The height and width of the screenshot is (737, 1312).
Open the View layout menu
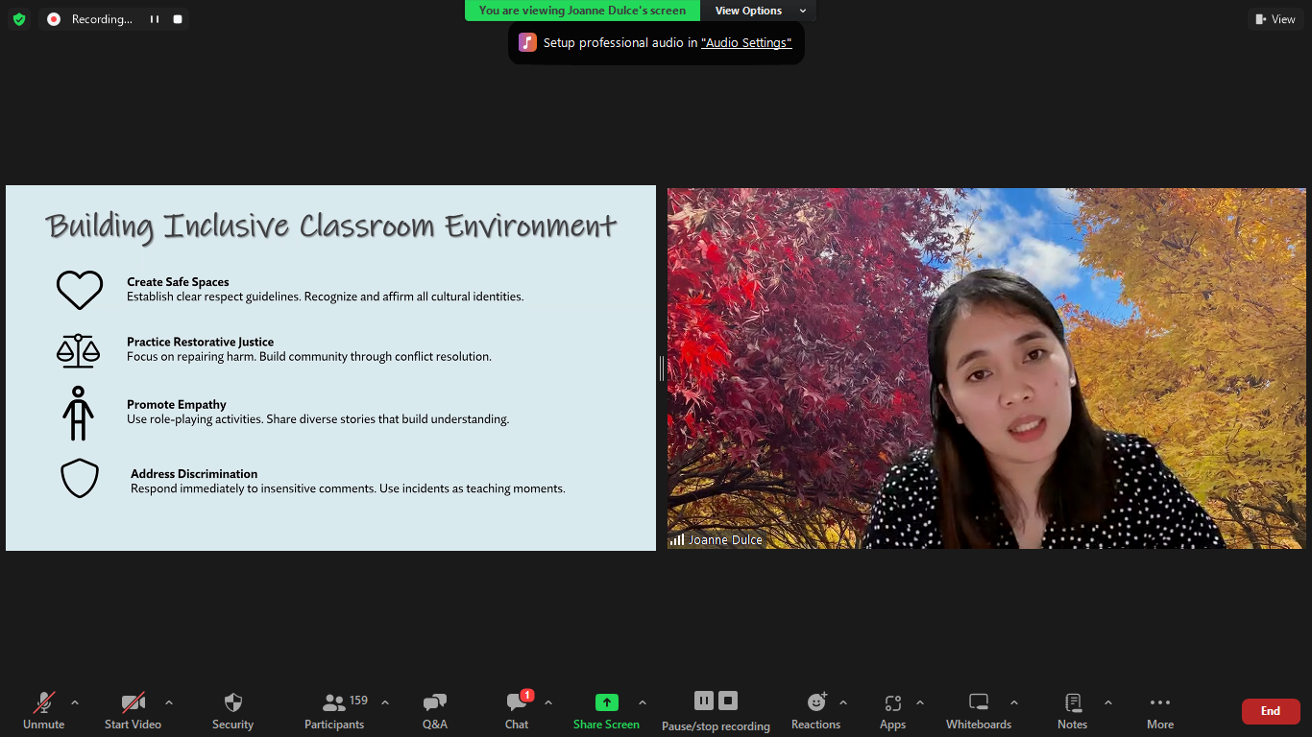1276,19
